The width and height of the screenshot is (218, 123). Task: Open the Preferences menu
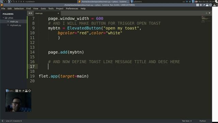click(72, 9)
